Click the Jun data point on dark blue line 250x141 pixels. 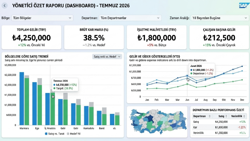point(187,76)
